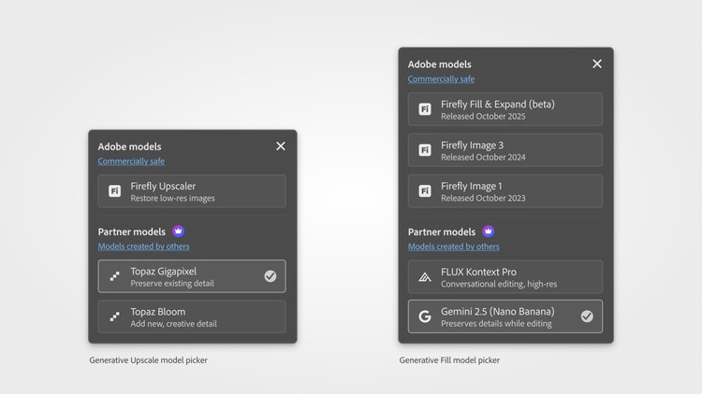Click the Topaz icon beside Topaz Bloom
Screen dimensions: 702x394
[x=114, y=317]
